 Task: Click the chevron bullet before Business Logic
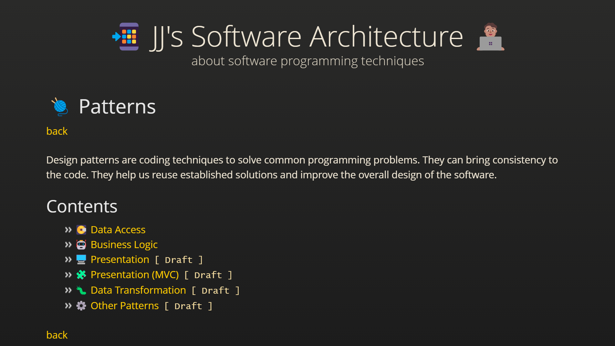tap(68, 245)
